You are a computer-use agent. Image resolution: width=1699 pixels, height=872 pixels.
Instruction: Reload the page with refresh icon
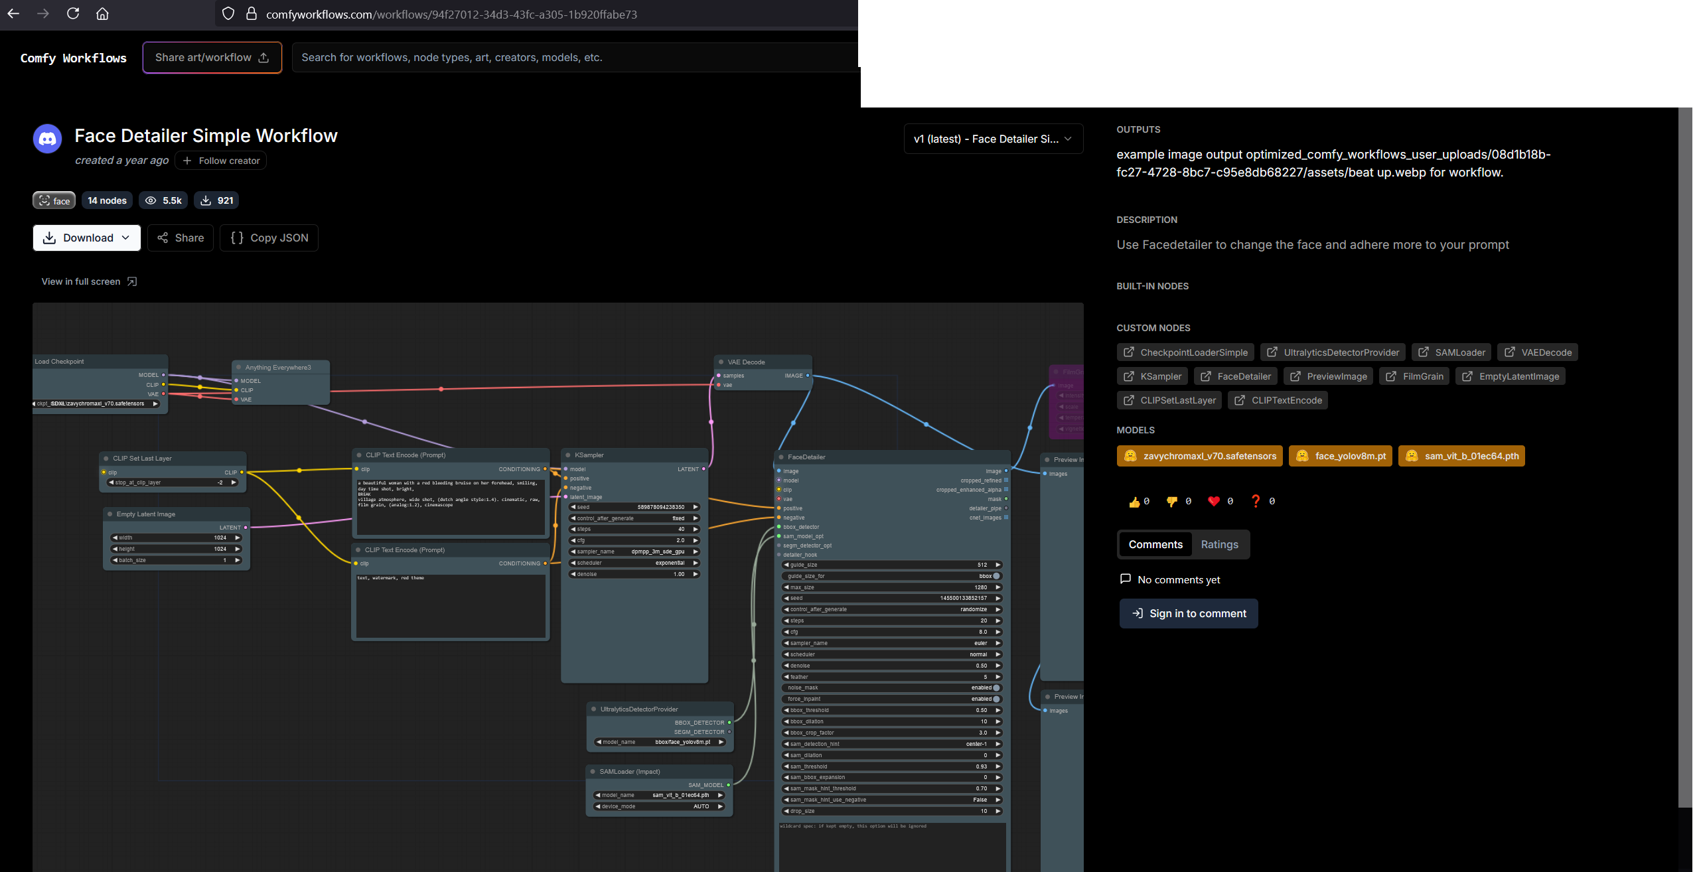[x=73, y=13]
